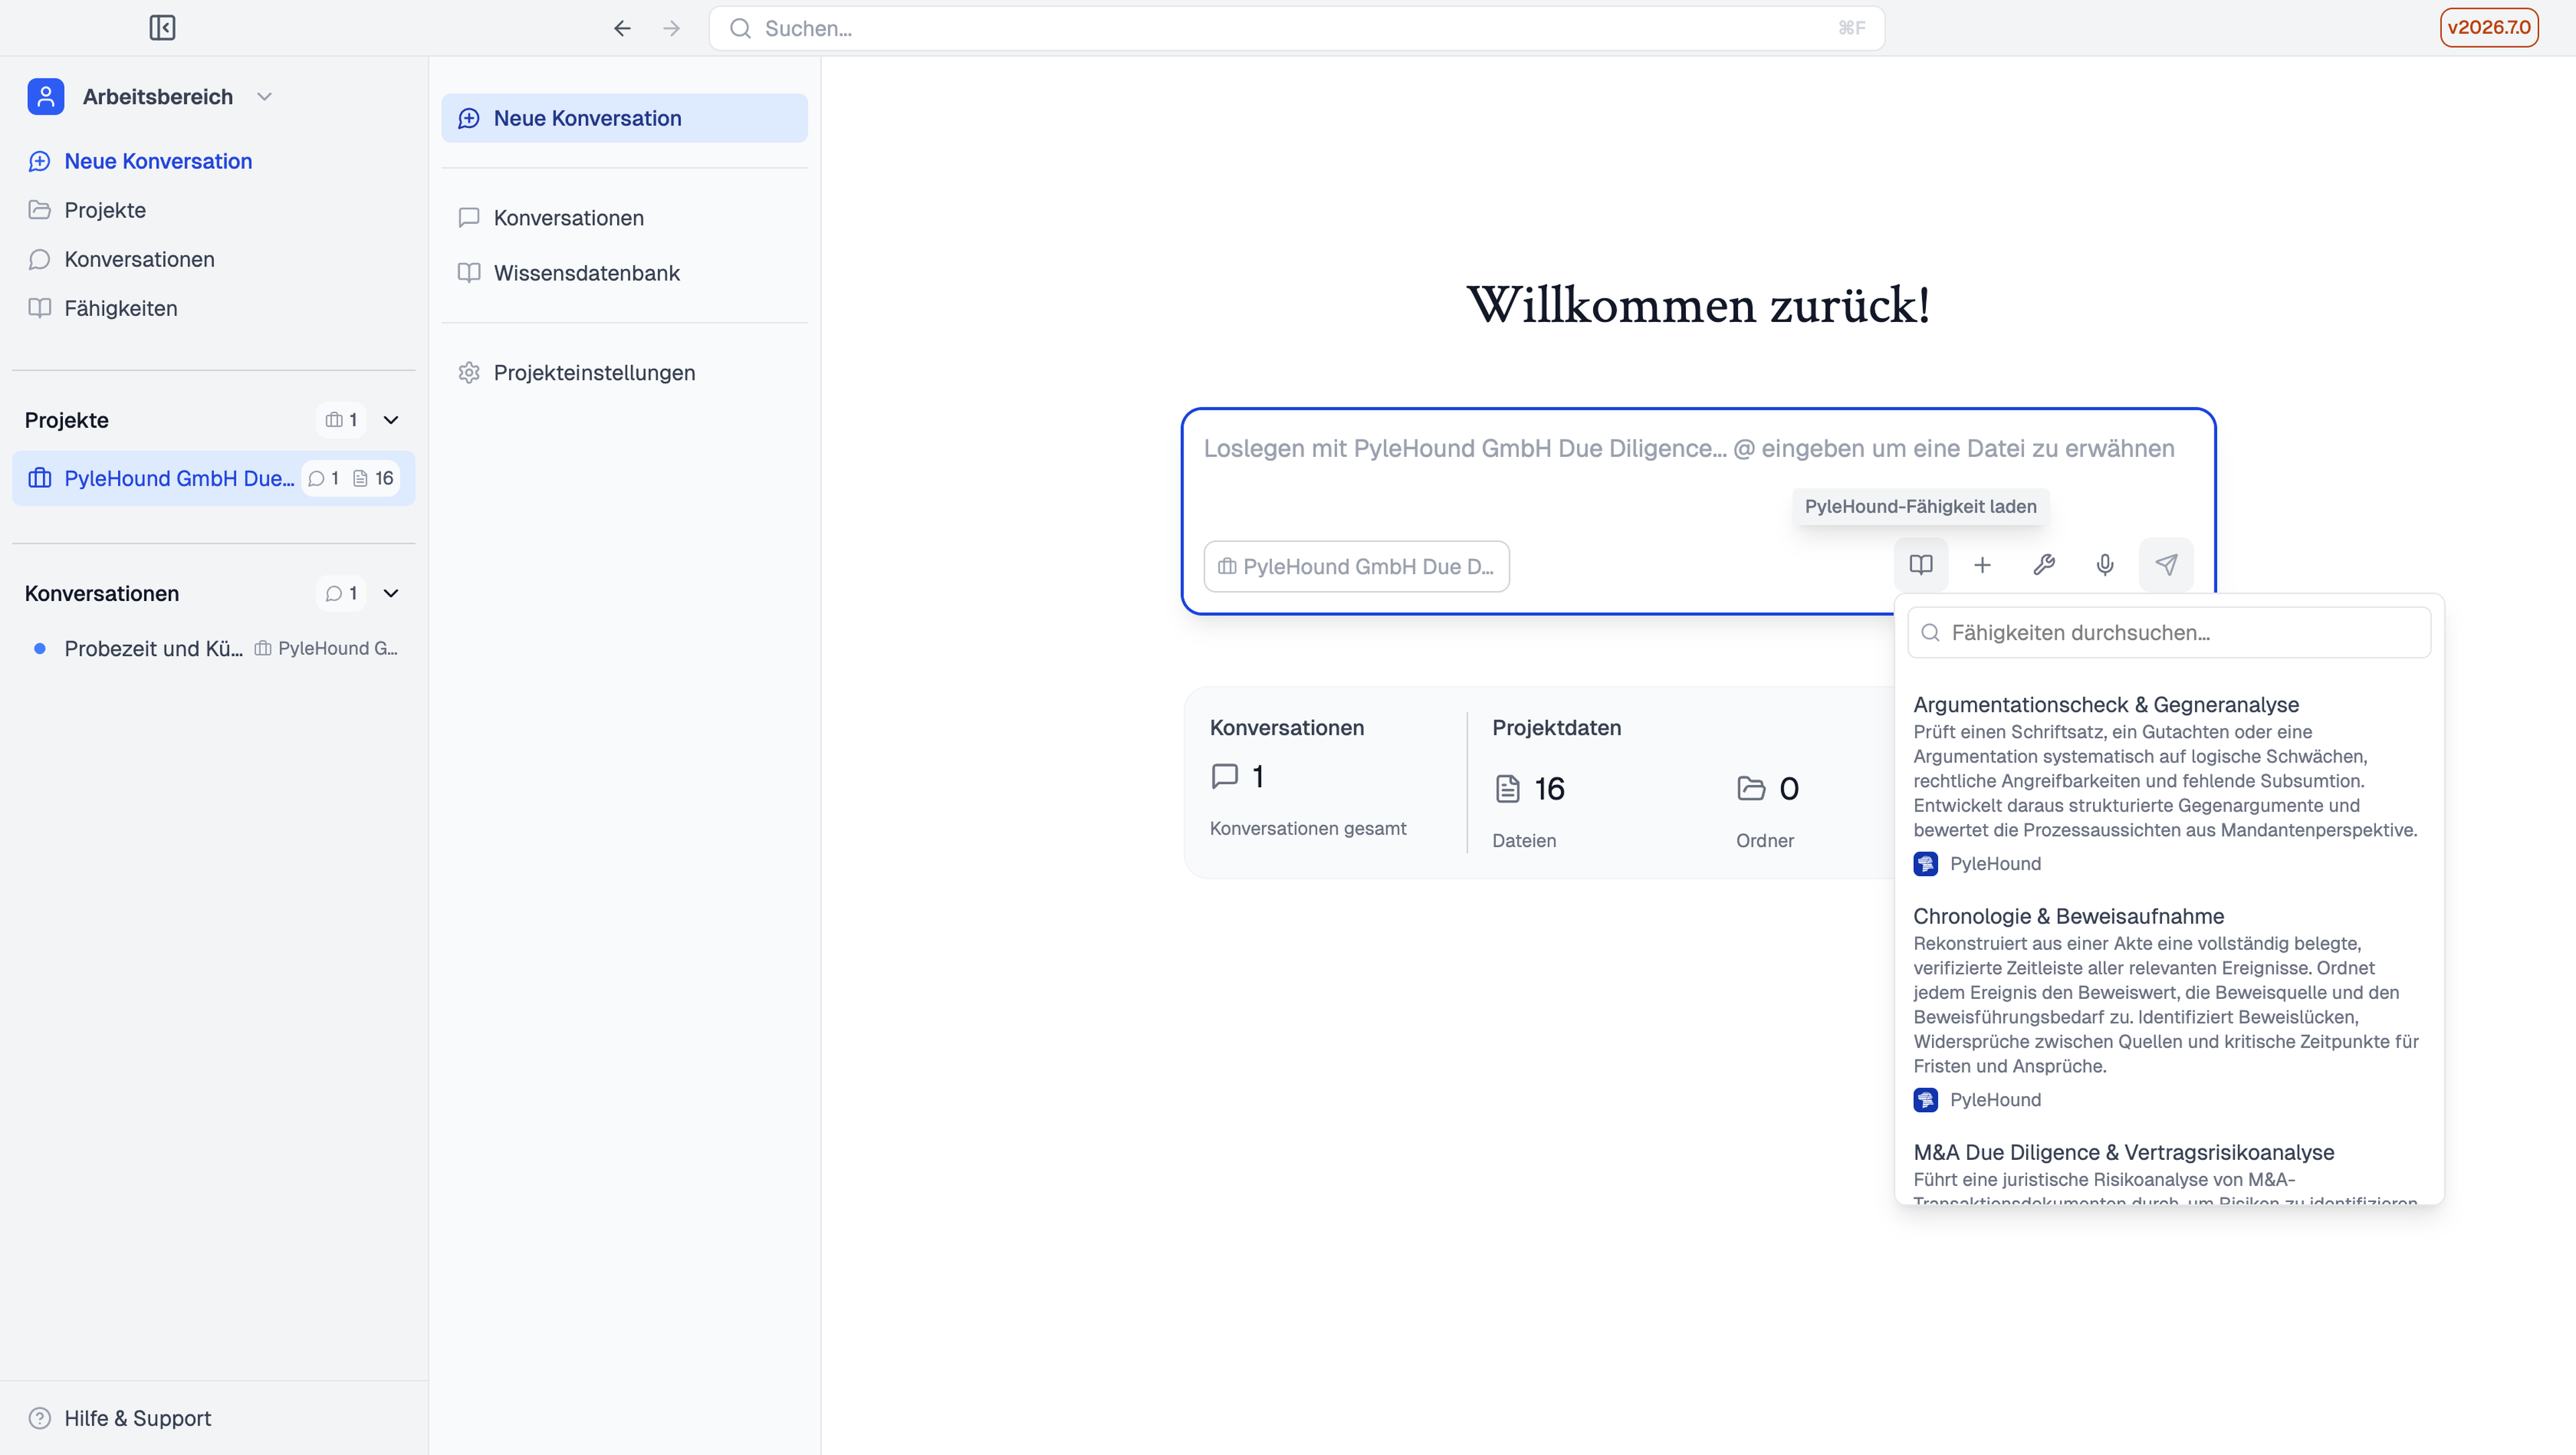Open Wissensdatenbank in project panel
This screenshot has width=2576, height=1455.
pyautogui.click(x=624, y=273)
